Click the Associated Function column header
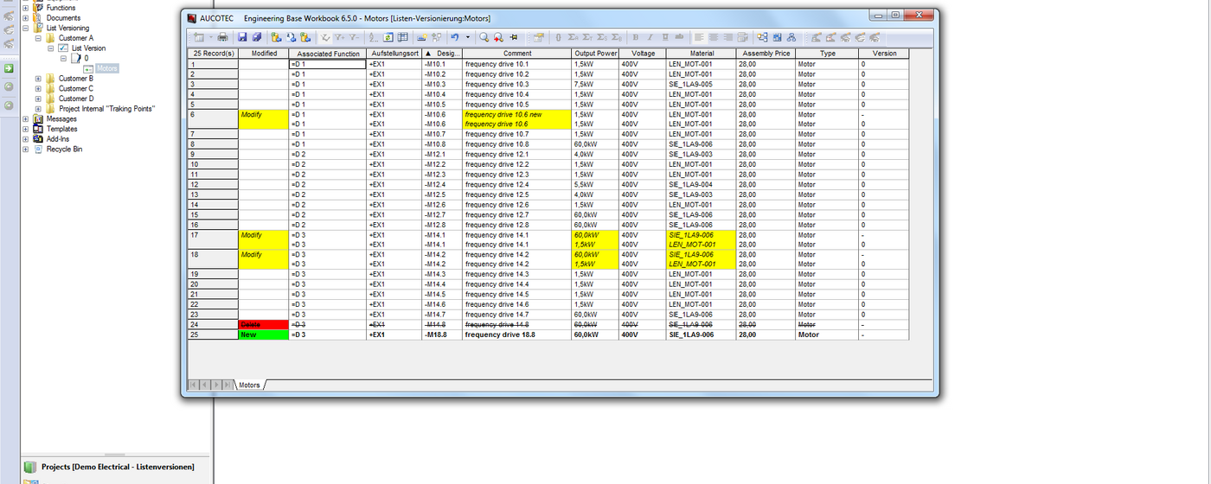This screenshot has width=1211, height=484. tap(328, 54)
